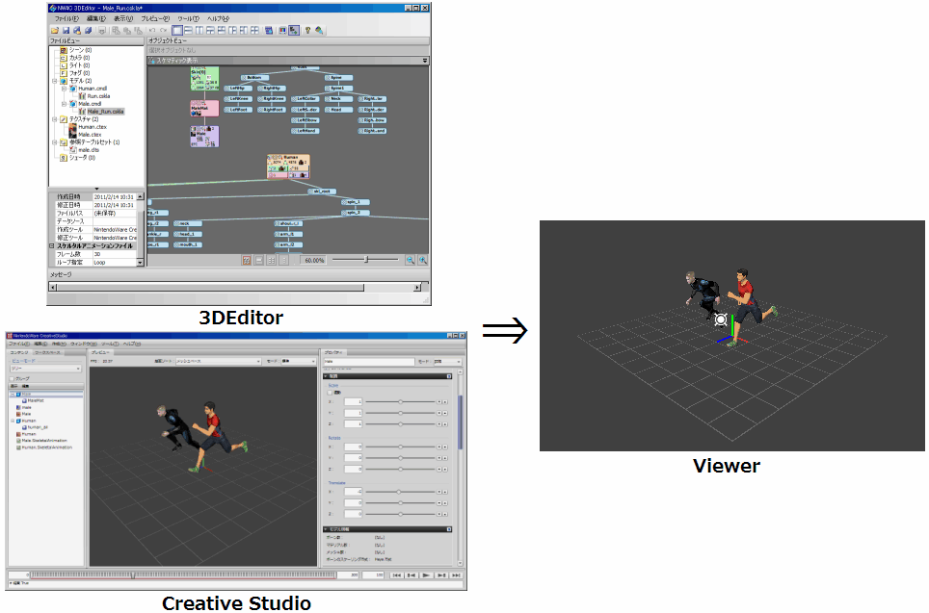Select the single-pane layout icon in 3DEditor
The image size is (929, 613).
(x=177, y=31)
